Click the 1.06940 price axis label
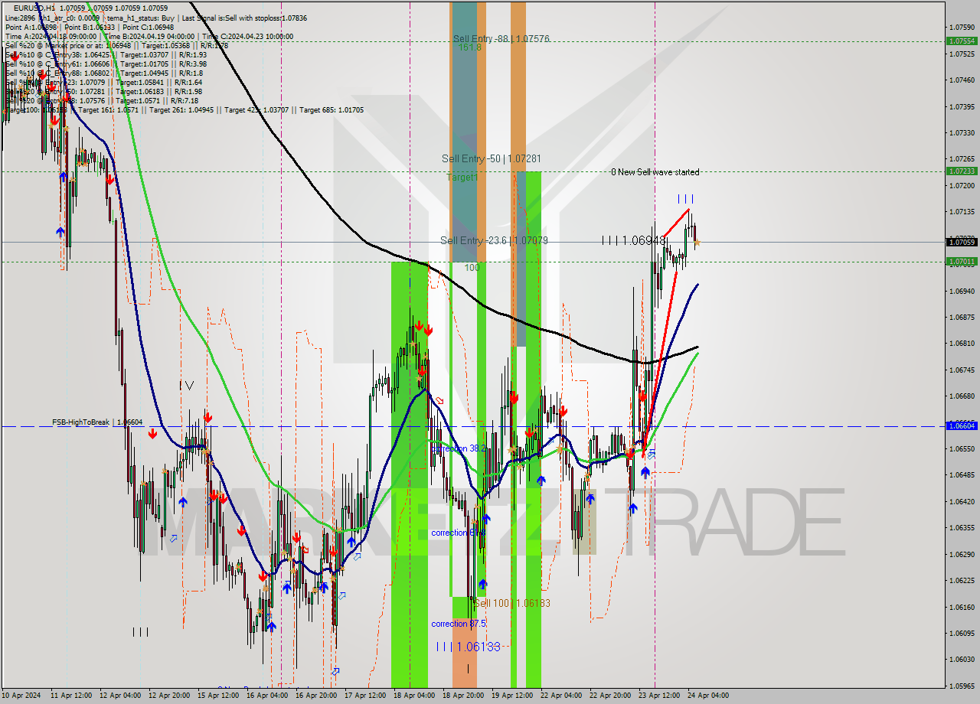 [x=962, y=291]
